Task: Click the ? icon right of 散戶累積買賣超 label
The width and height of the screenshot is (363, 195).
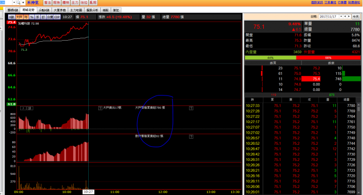Action: point(191,137)
